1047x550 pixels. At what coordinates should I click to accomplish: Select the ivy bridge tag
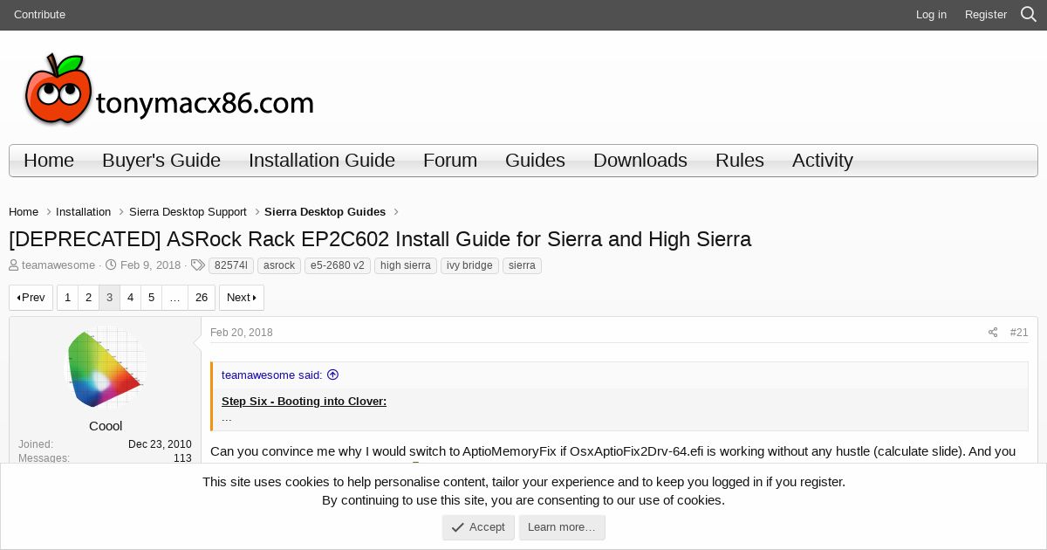coord(469,265)
